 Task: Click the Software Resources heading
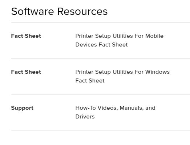click(x=59, y=11)
